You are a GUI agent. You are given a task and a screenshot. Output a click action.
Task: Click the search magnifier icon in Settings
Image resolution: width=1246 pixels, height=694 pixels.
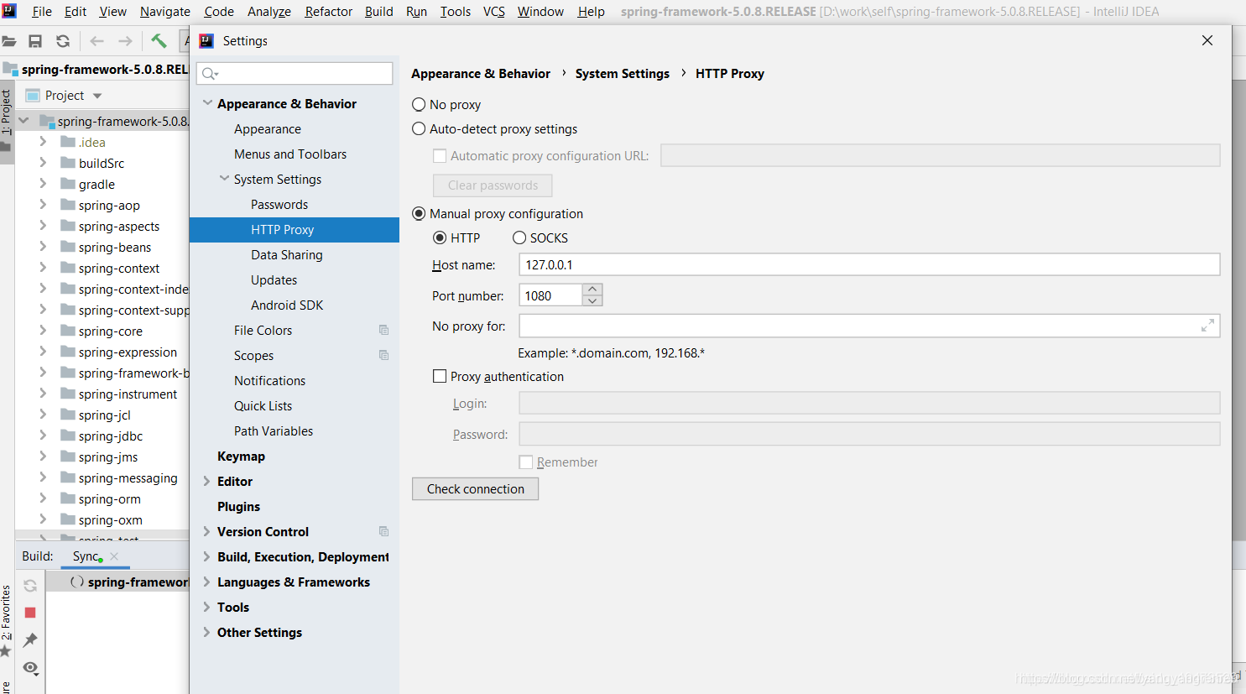click(209, 74)
